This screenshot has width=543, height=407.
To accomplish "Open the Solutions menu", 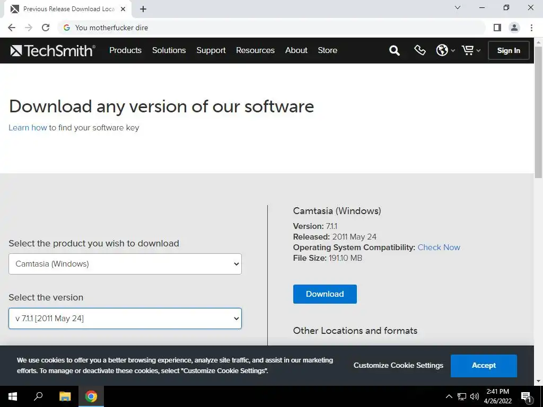I will click(x=169, y=50).
